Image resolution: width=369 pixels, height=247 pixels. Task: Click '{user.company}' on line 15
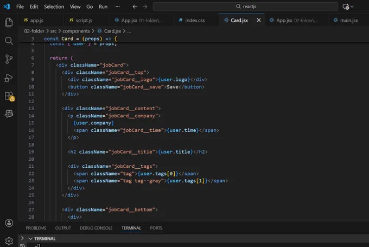(x=93, y=123)
